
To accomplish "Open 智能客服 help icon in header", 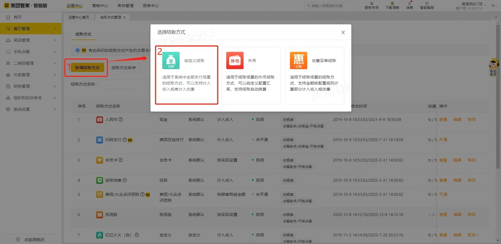I will pos(427,5).
